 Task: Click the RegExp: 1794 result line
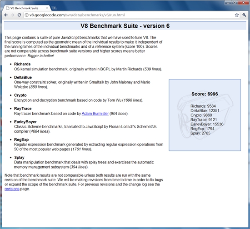202,129
